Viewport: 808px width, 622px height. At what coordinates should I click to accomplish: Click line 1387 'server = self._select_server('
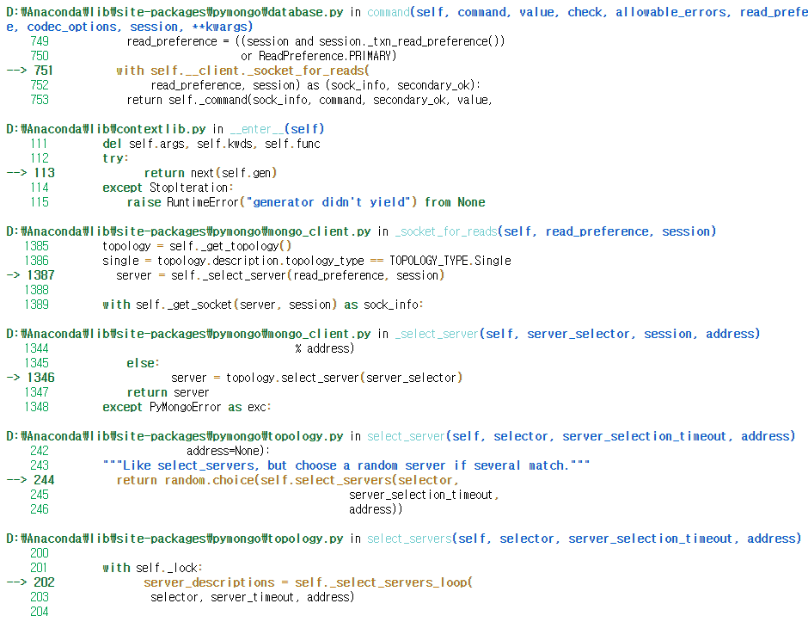(x=280, y=275)
